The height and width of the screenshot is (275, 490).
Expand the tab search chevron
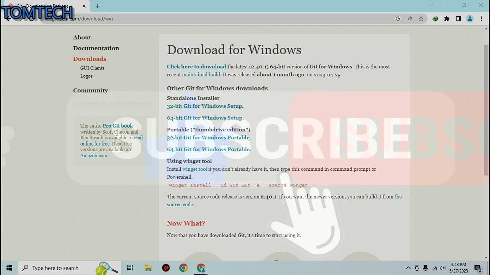[x=431, y=5]
